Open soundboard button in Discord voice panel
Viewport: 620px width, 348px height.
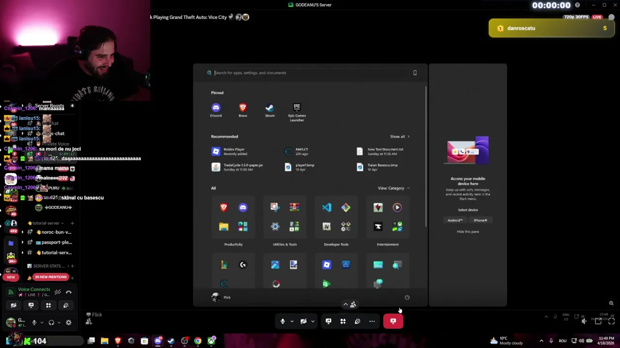point(66,305)
